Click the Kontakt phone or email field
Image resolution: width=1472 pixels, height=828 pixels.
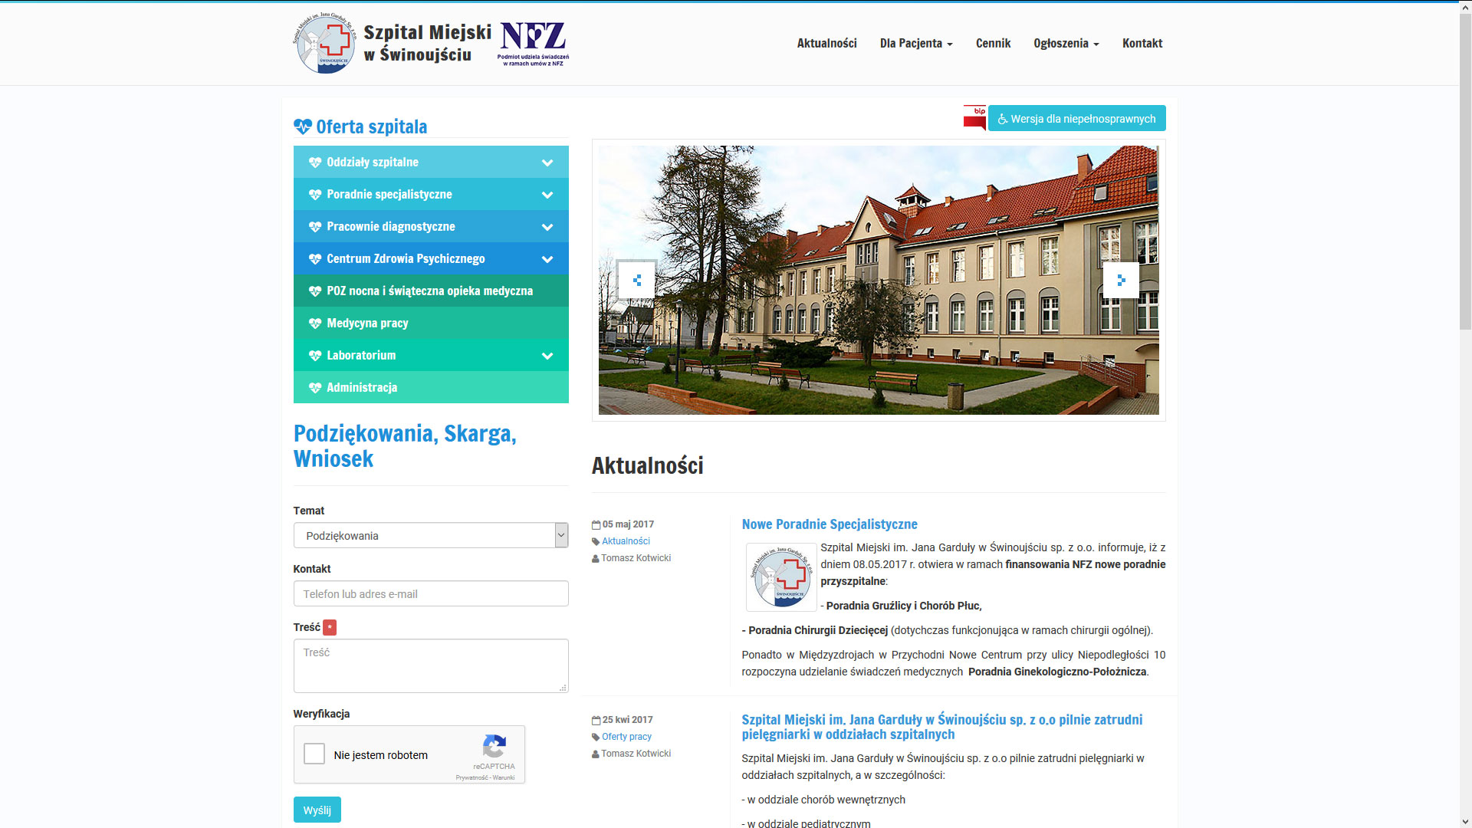pyautogui.click(x=430, y=594)
